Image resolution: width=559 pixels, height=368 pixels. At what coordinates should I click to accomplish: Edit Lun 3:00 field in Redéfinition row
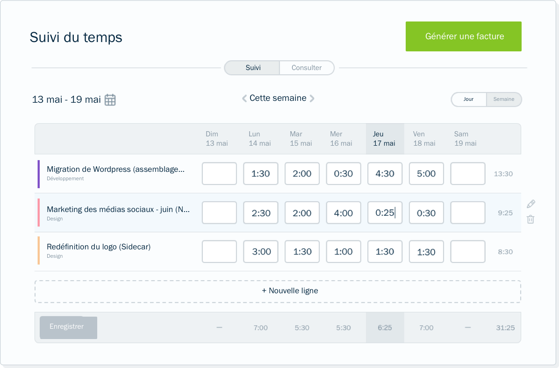coord(261,252)
